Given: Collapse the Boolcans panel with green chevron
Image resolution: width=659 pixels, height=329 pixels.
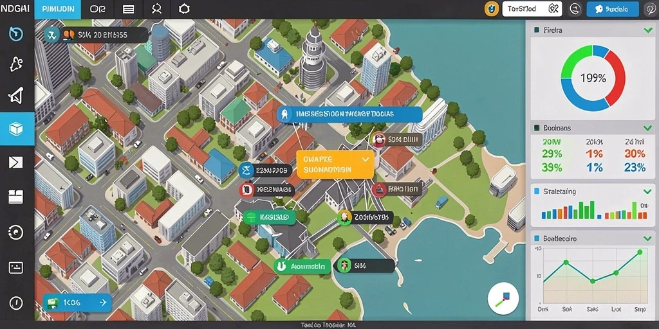Looking at the screenshot, I should 647,128.
